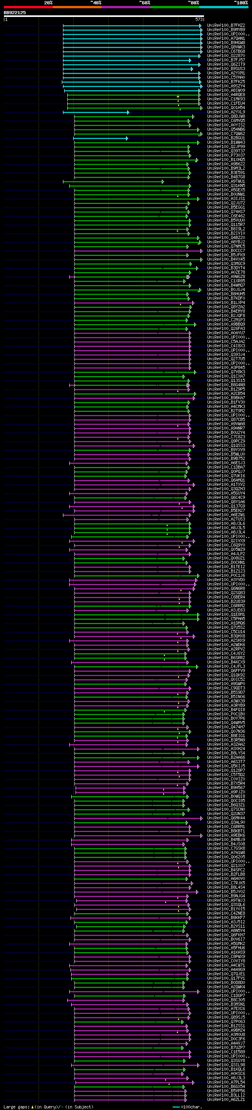Screen dimensions: 252x1110
Task: Click the white query sequence bar
Action: [104, 16]
